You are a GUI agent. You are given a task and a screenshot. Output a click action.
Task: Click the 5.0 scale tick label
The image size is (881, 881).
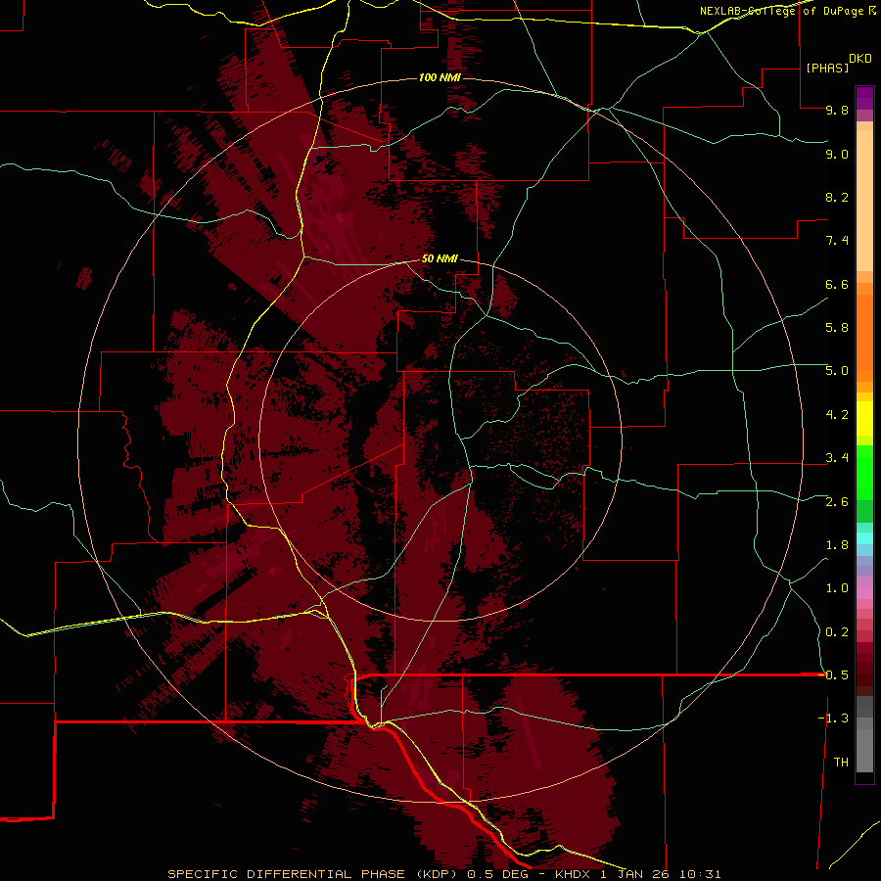pyautogui.click(x=837, y=371)
